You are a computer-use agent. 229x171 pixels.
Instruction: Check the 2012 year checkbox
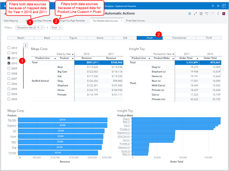9,53
